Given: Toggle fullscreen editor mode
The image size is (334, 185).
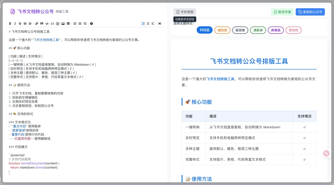Looking at the screenshot, I should coord(160,24).
